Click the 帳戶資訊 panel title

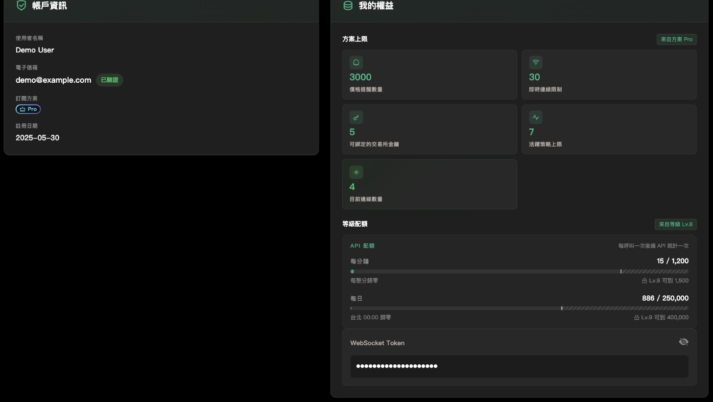coord(49,5)
